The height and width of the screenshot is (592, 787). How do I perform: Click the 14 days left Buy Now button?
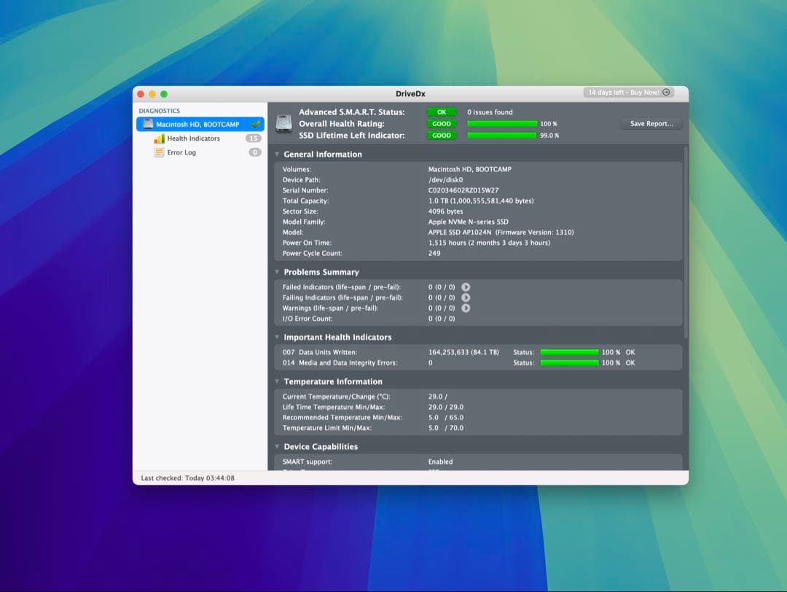click(628, 93)
